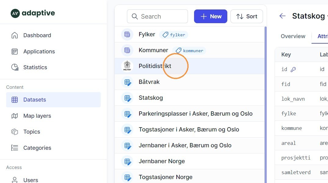Open Map layers in the sidebar
Image resolution: width=328 pixels, height=183 pixels.
(53, 116)
